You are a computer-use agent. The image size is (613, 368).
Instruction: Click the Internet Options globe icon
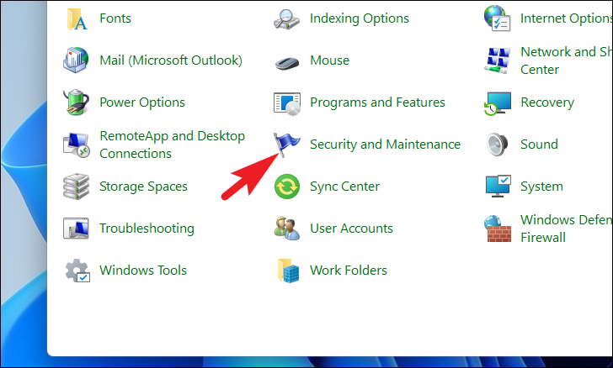tap(497, 18)
